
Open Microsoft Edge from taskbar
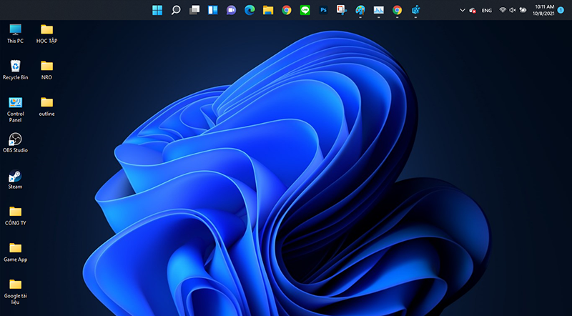tap(250, 10)
